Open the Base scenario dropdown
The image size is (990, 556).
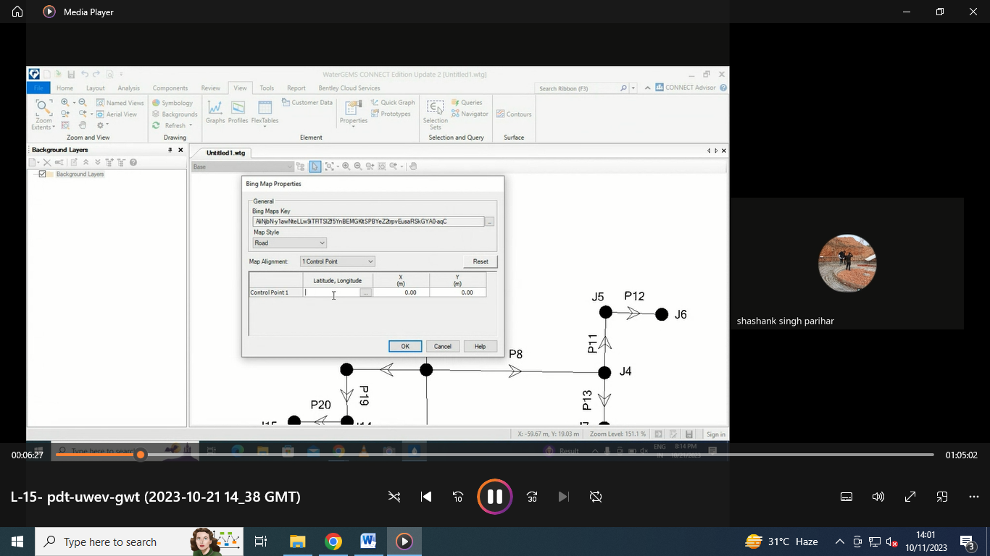click(242, 167)
